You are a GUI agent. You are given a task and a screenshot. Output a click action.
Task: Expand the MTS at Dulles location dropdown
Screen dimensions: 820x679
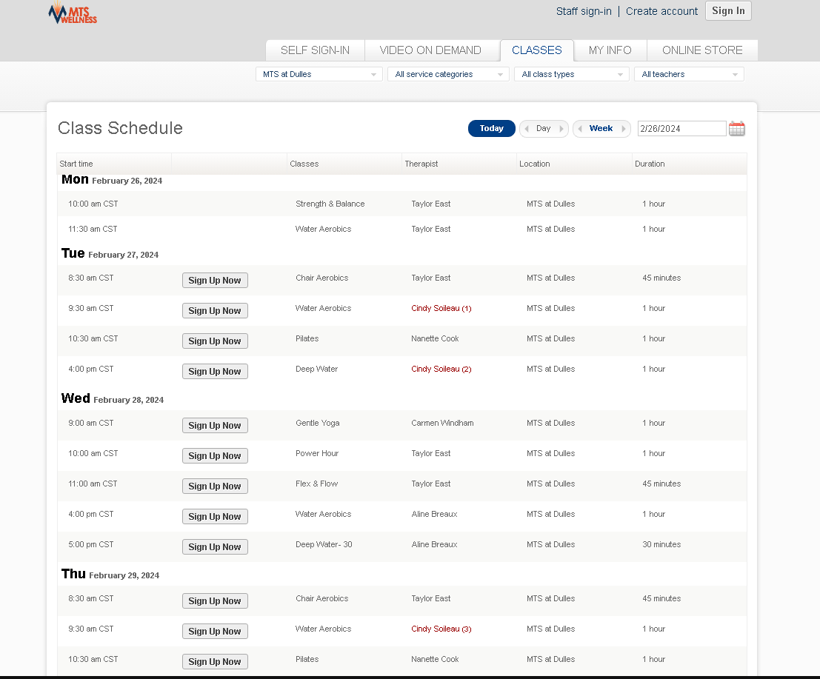click(319, 74)
